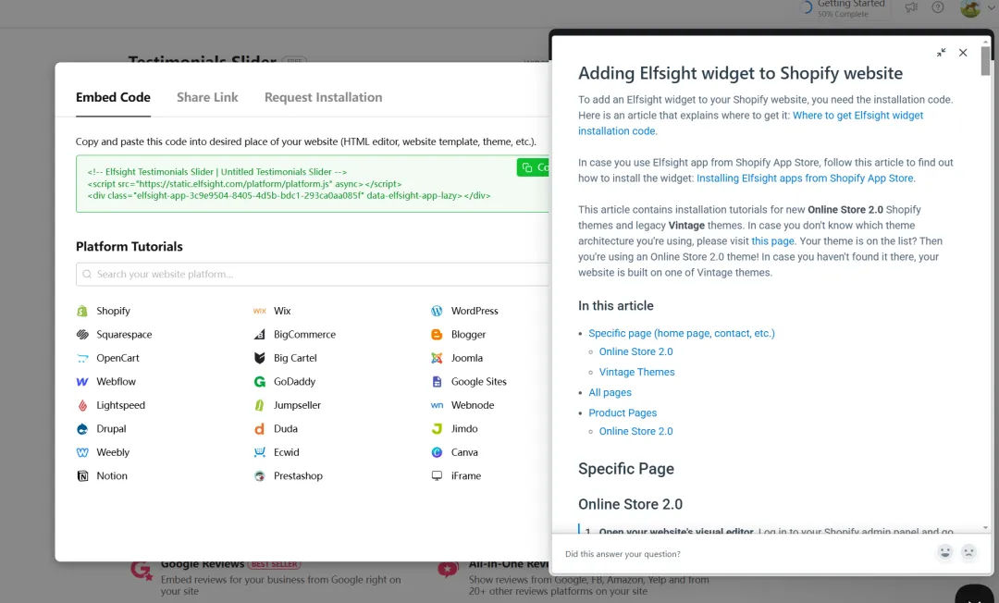Collapse the help article panel

point(941,53)
